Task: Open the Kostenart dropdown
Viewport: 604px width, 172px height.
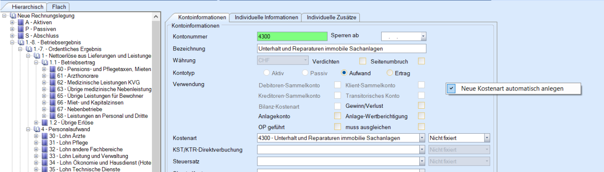Action: tap(422, 138)
